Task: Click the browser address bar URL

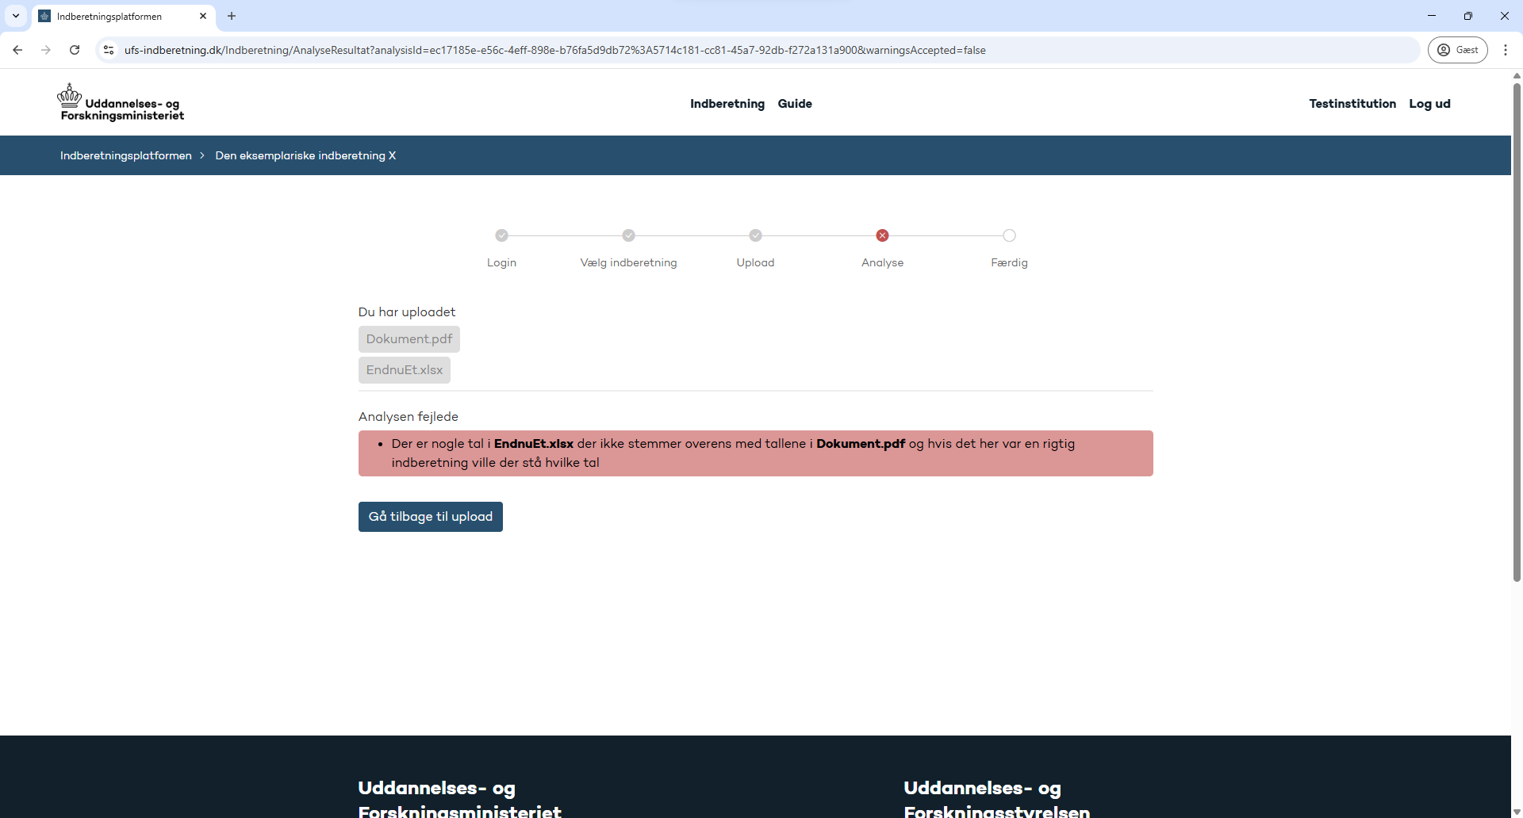Action: pos(555,50)
